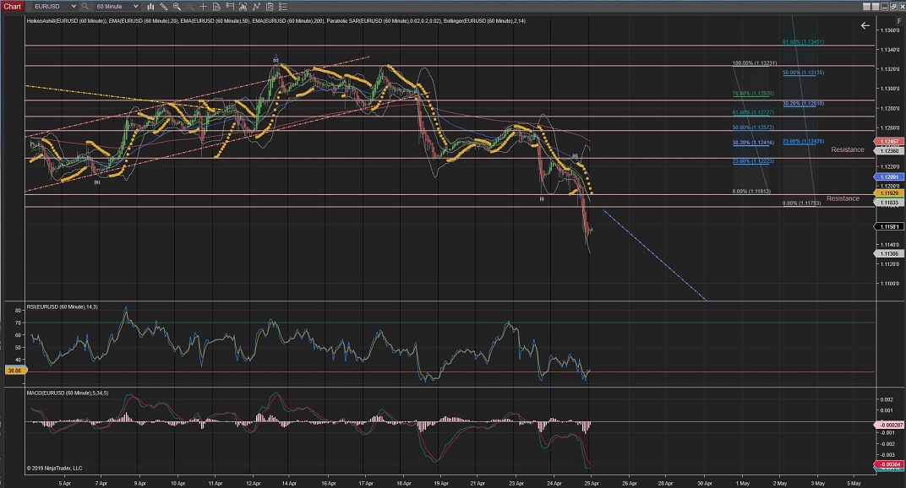This screenshot has width=906, height=488.
Task: Click the instrument search magnifier icon
Action: [85, 6]
